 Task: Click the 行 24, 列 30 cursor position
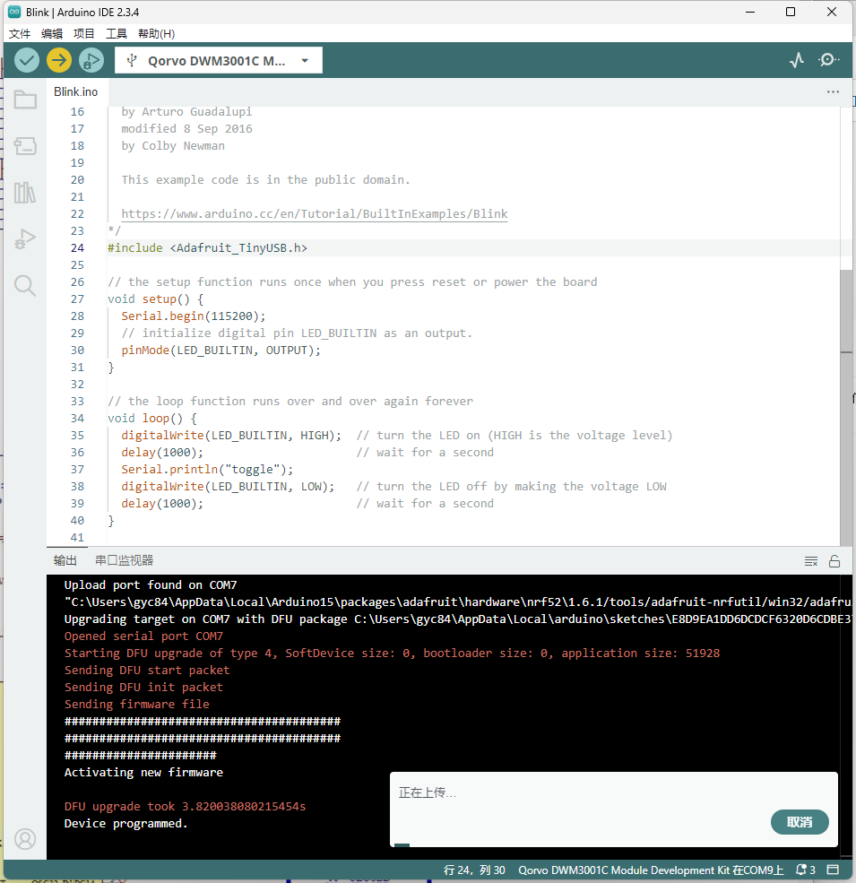pos(474,870)
